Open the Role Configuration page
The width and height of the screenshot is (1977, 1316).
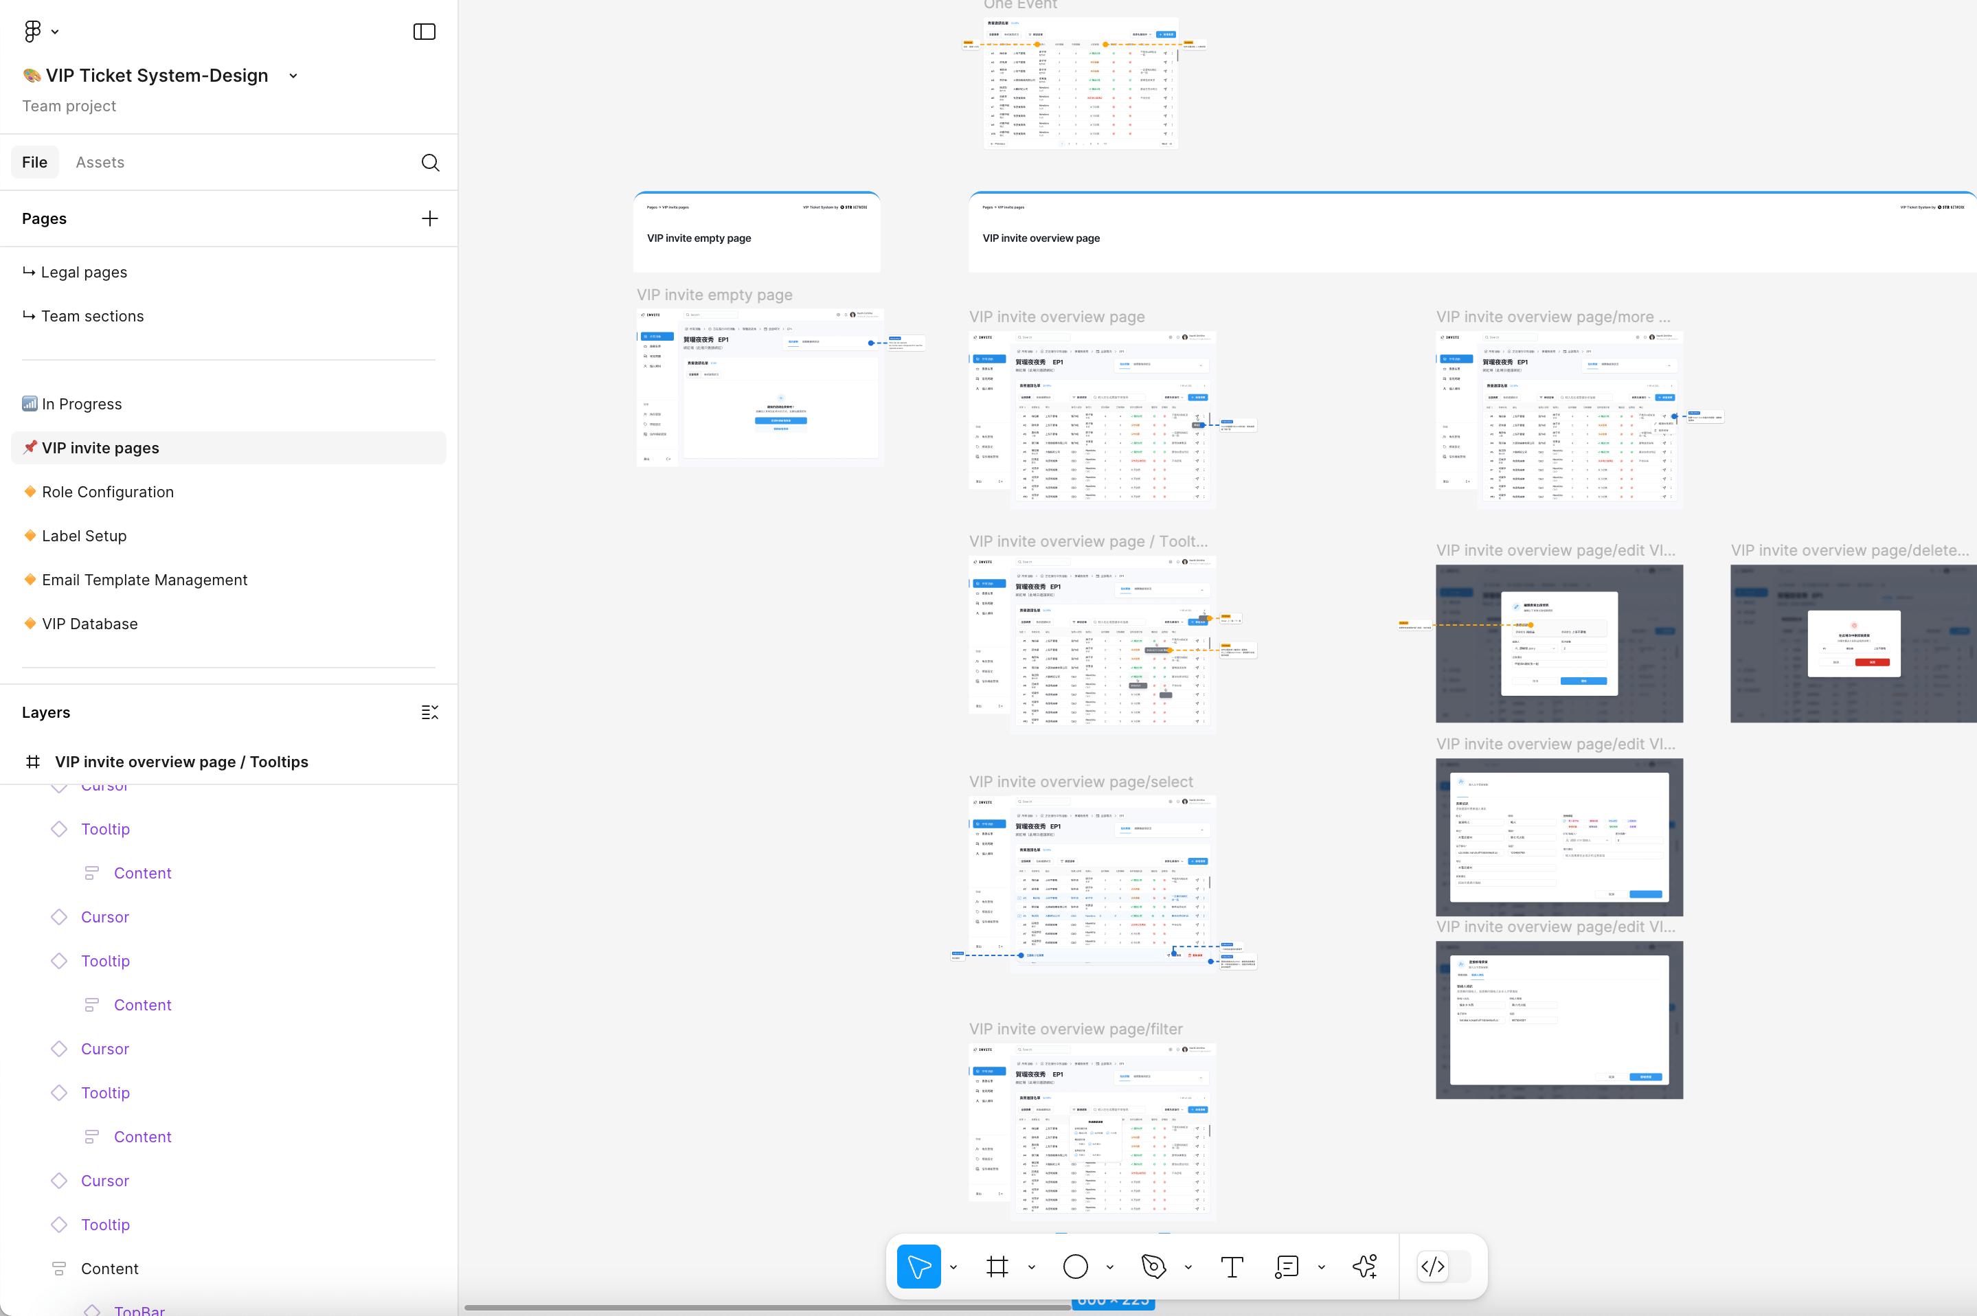[x=107, y=492]
